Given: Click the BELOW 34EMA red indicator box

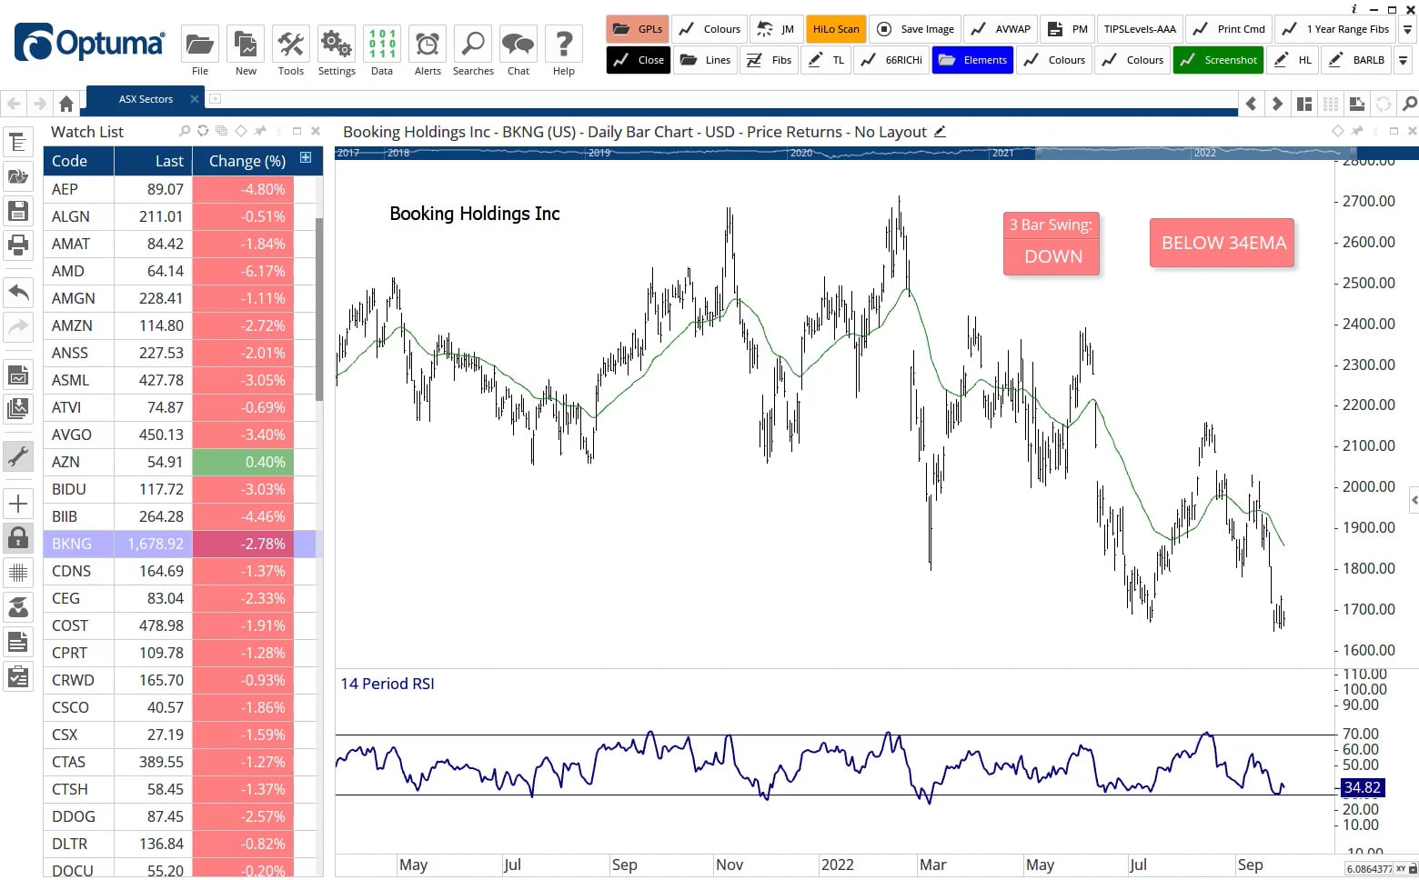Looking at the screenshot, I should point(1223,243).
